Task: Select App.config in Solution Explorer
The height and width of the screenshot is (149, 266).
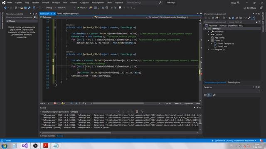Action: tap(219, 38)
